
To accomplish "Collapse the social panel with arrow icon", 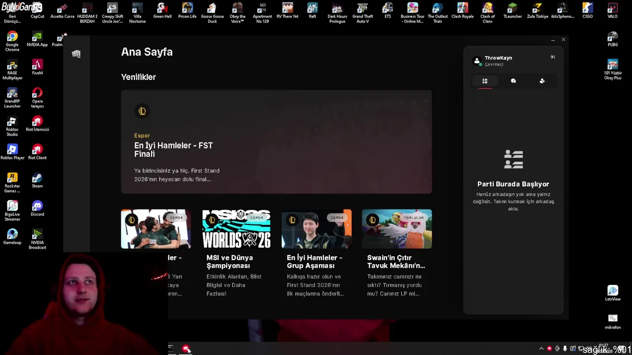I will (553, 57).
